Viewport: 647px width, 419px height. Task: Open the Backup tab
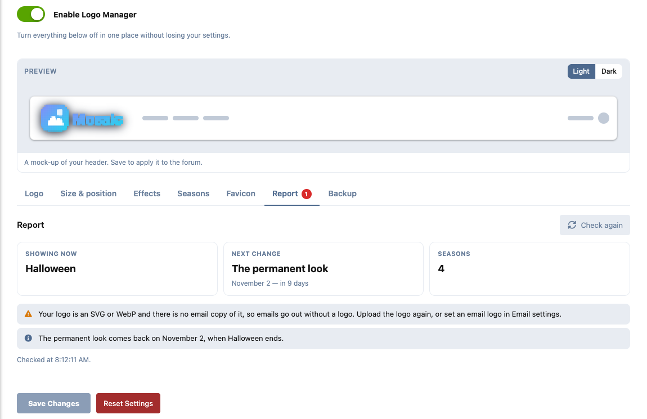click(x=343, y=194)
